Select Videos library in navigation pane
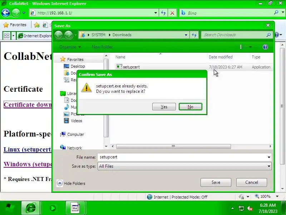 76,121
